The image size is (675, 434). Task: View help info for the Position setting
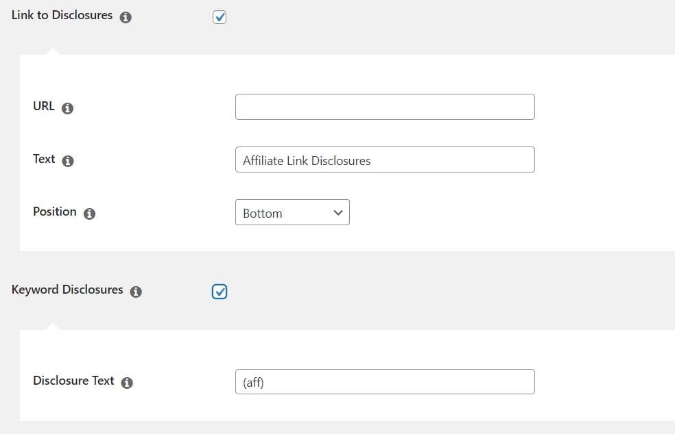point(89,214)
